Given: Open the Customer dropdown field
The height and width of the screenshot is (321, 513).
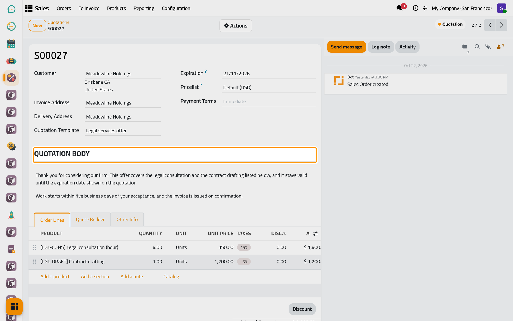Looking at the screenshot, I should tap(123, 74).
